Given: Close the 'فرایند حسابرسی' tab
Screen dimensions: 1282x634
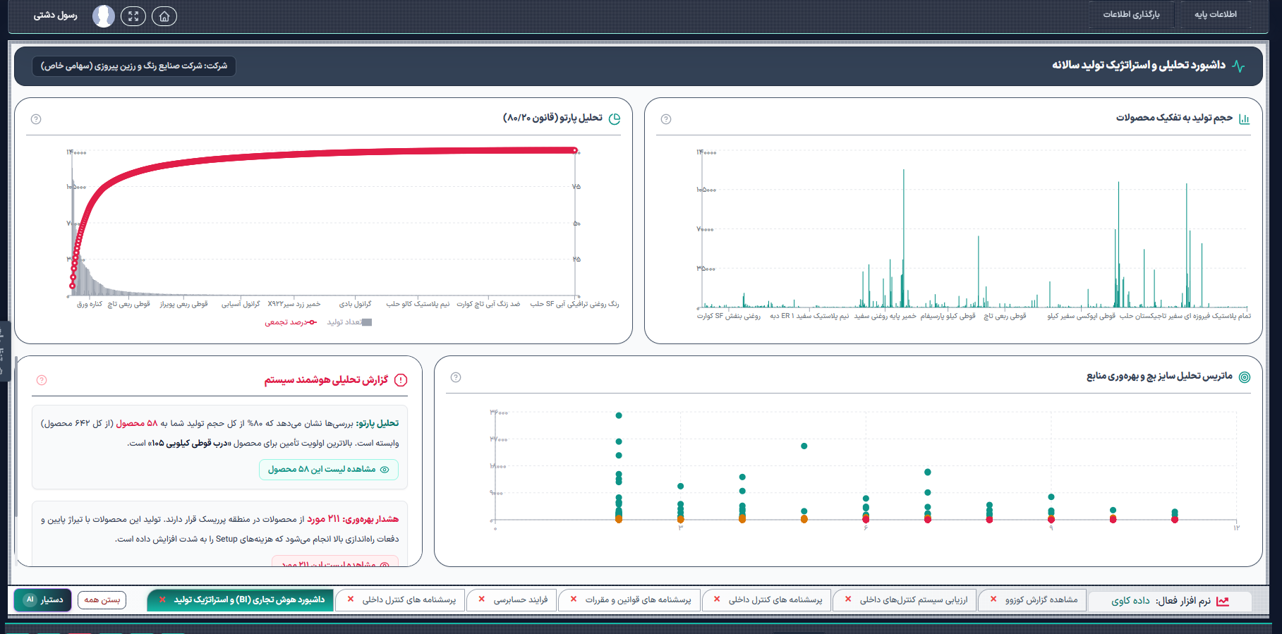Looking at the screenshot, I should [482, 599].
